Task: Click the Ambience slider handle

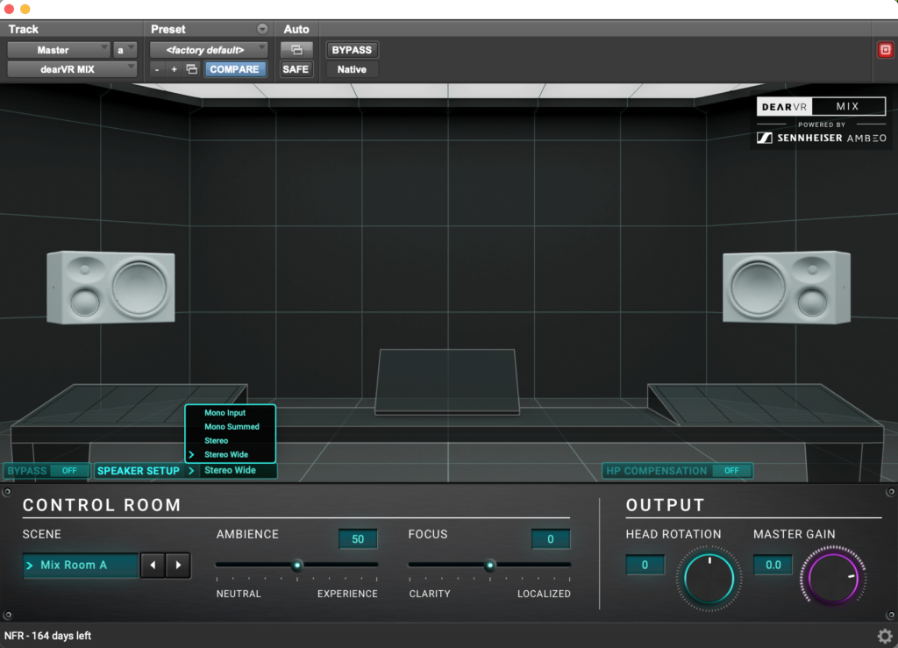Action: [297, 566]
